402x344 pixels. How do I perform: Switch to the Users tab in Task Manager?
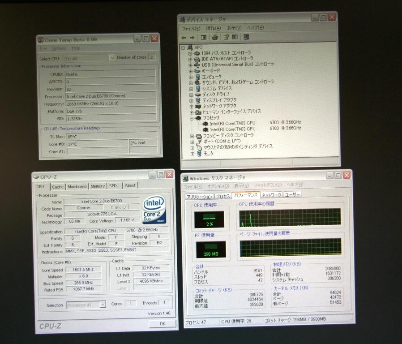coord(292,194)
